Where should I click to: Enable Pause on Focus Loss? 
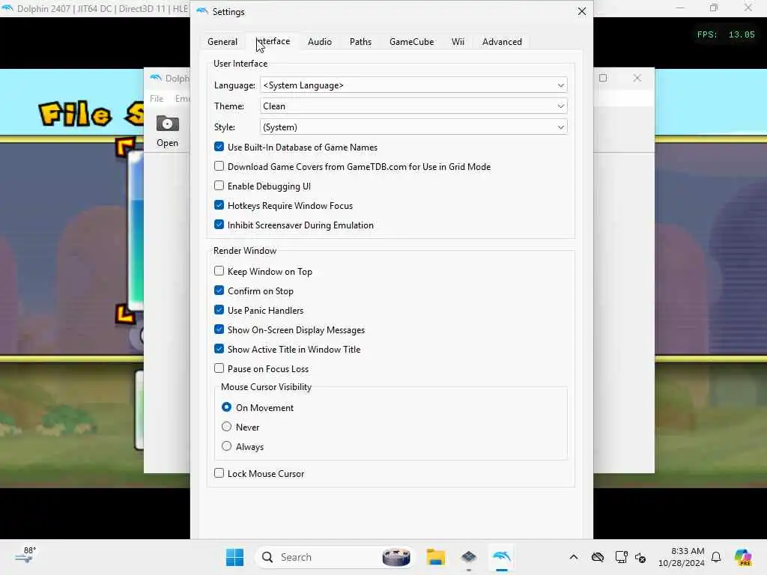coord(261,368)
